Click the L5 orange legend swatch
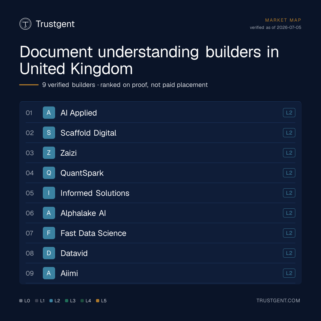The width and height of the screenshot is (321, 321). click(98, 301)
